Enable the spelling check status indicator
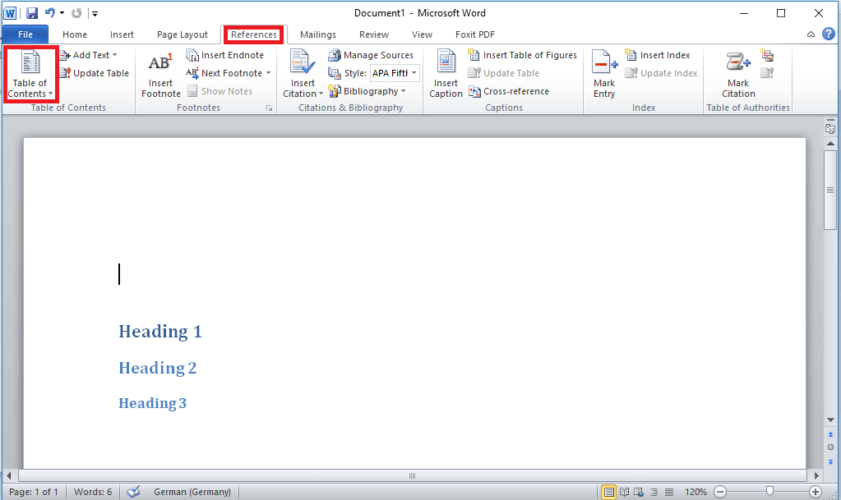This screenshot has height=500, width=841. pyautogui.click(x=133, y=491)
